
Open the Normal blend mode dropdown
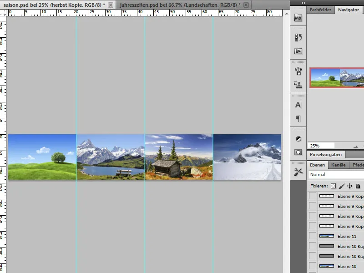point(336,175)
